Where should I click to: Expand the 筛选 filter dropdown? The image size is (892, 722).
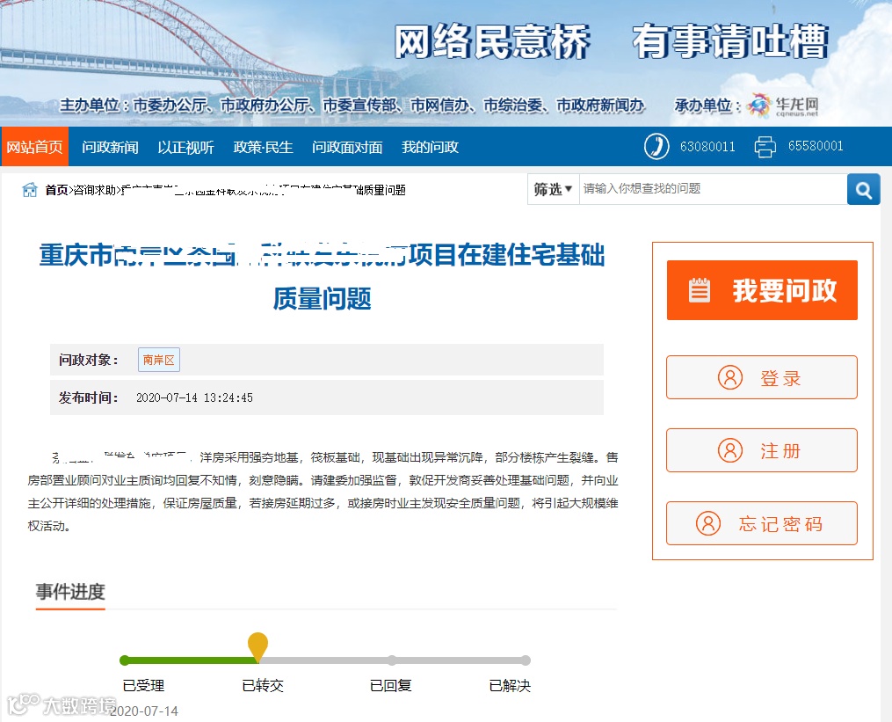(x=553, y=189)
